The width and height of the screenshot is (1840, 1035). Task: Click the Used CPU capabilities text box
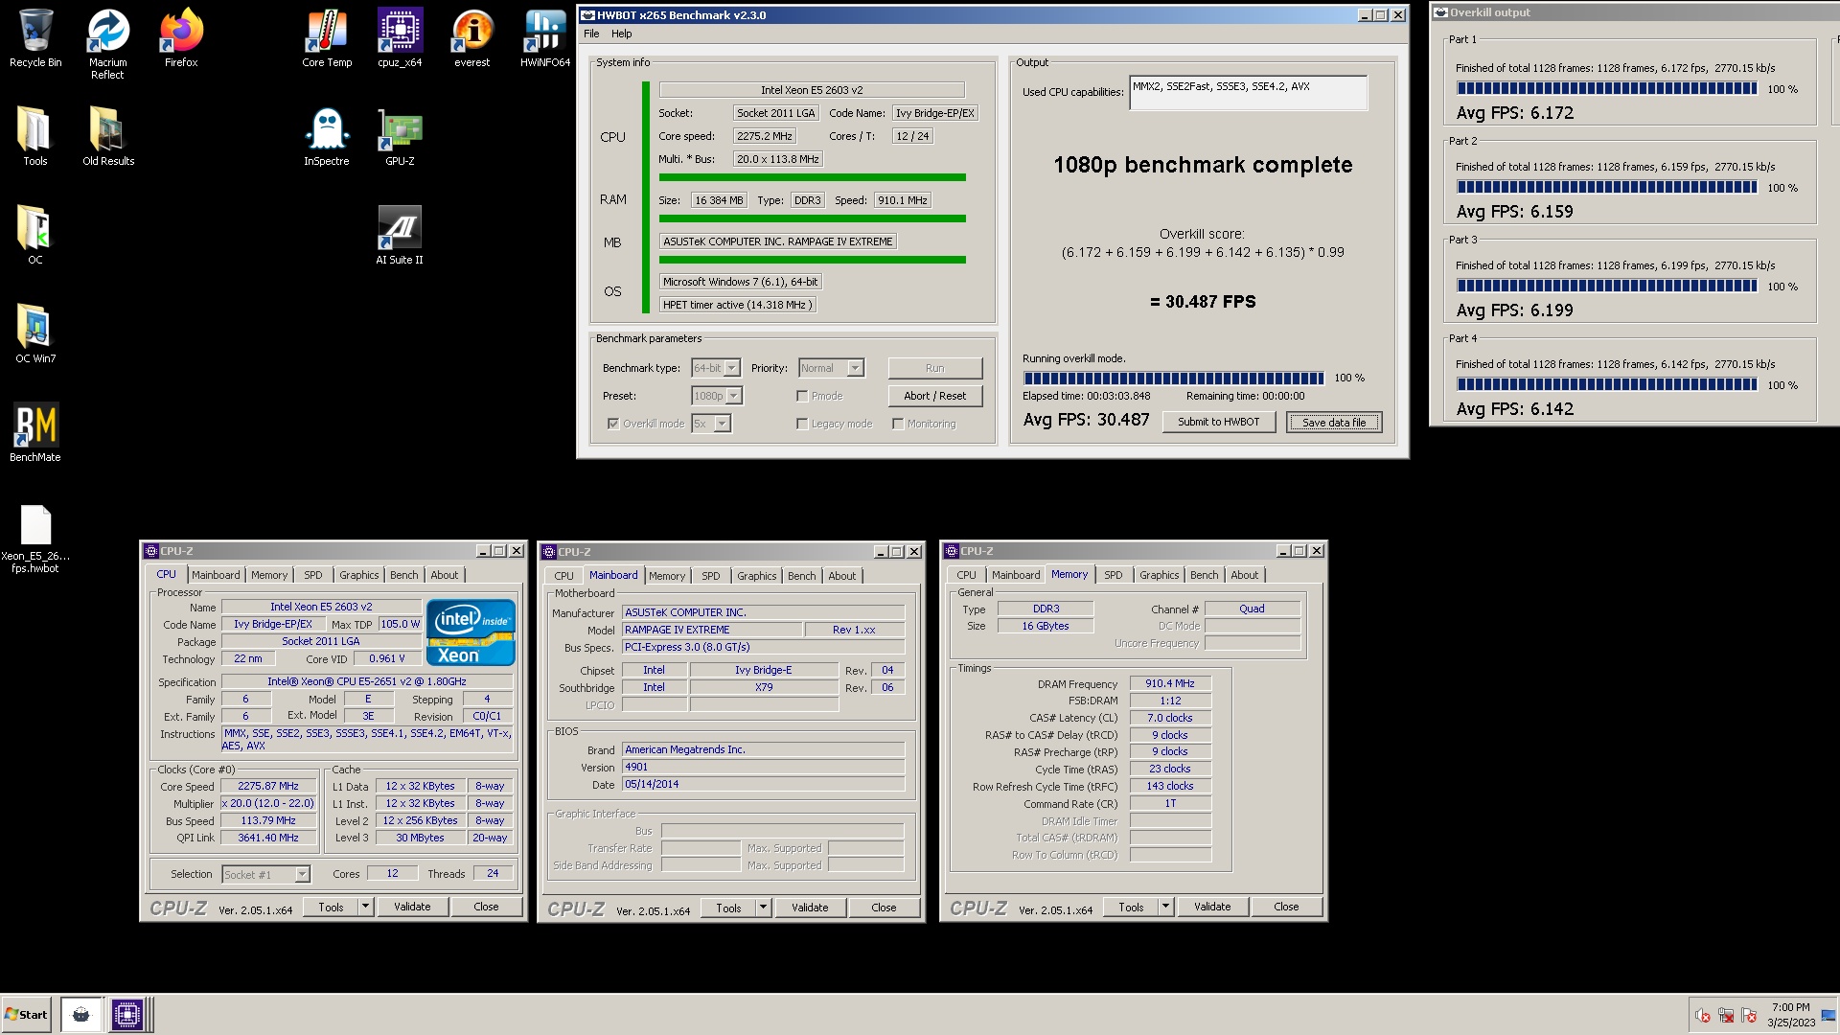tap(1248, 93)
